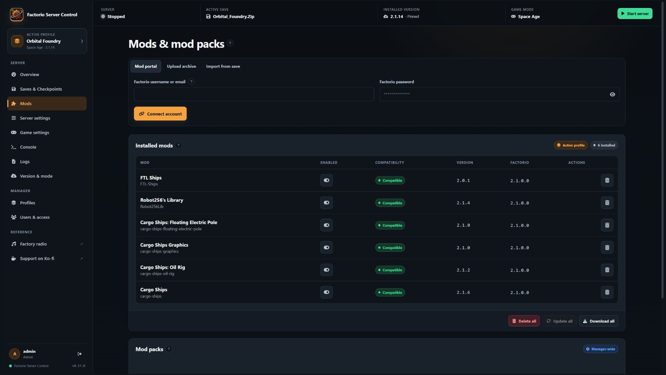This screenshot has width=666, height=375.
Task: Open Factory radio link
Action: tap(47, 244)
